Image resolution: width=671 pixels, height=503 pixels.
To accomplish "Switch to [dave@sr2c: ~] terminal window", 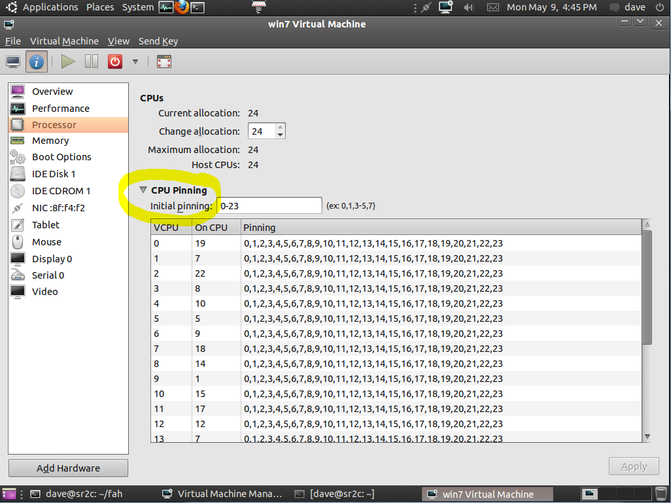I will pos(335,494).
